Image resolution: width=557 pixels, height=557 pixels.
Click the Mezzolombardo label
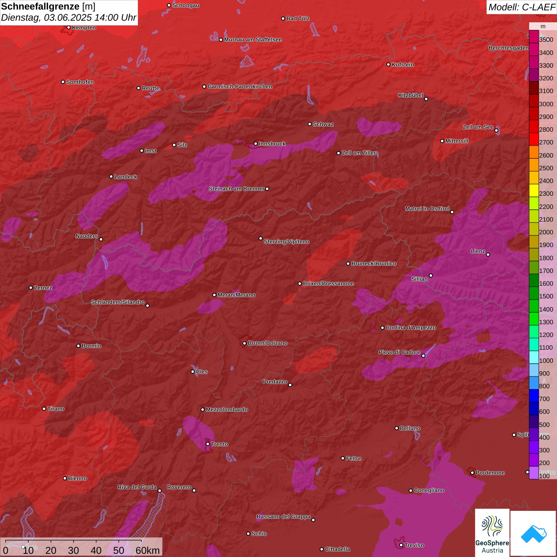pyautogui.click(x=227, y=409)
